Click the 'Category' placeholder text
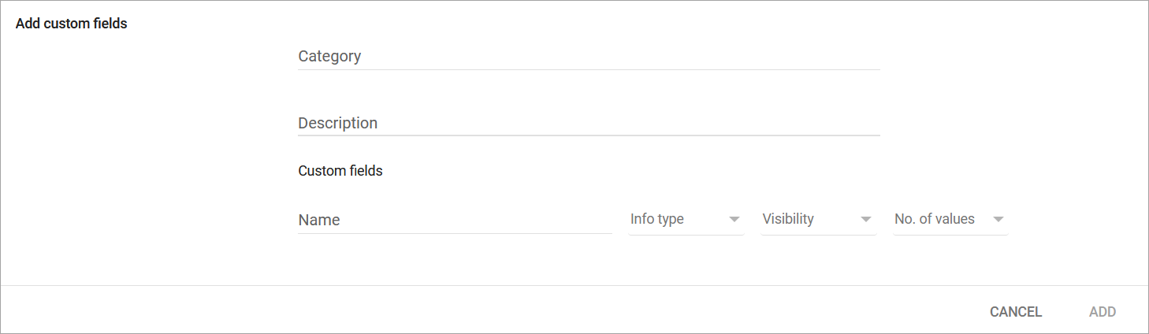 tap(329, 57)
